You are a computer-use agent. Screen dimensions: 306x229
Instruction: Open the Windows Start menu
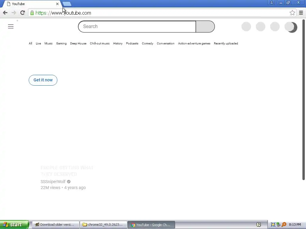point(14,225)
